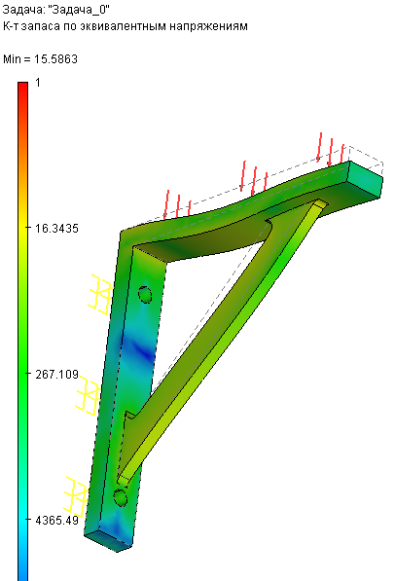The image size is (395, 581).
Task: Click the "Min = 15.5863" value
Action: [40, 59]
